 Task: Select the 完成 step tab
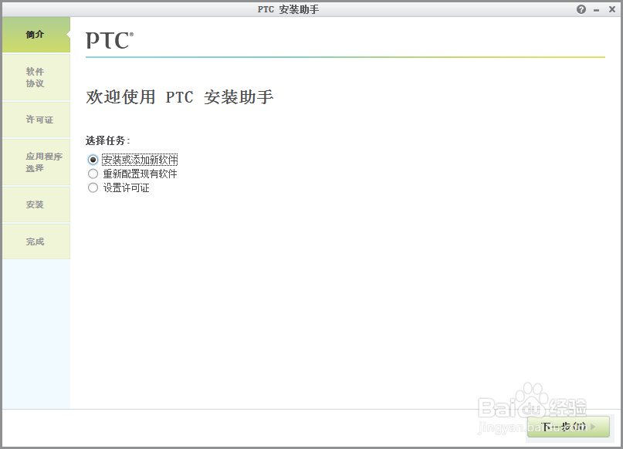[x=36, y=241]
